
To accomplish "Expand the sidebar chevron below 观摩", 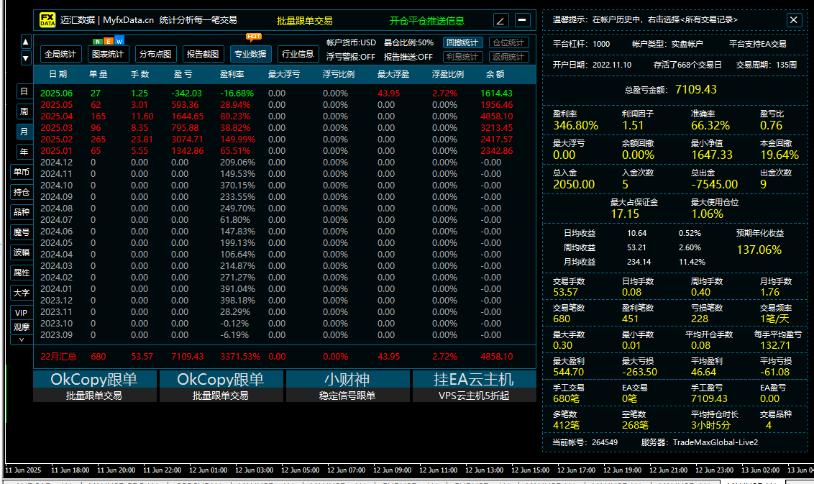I will (22, 340).
